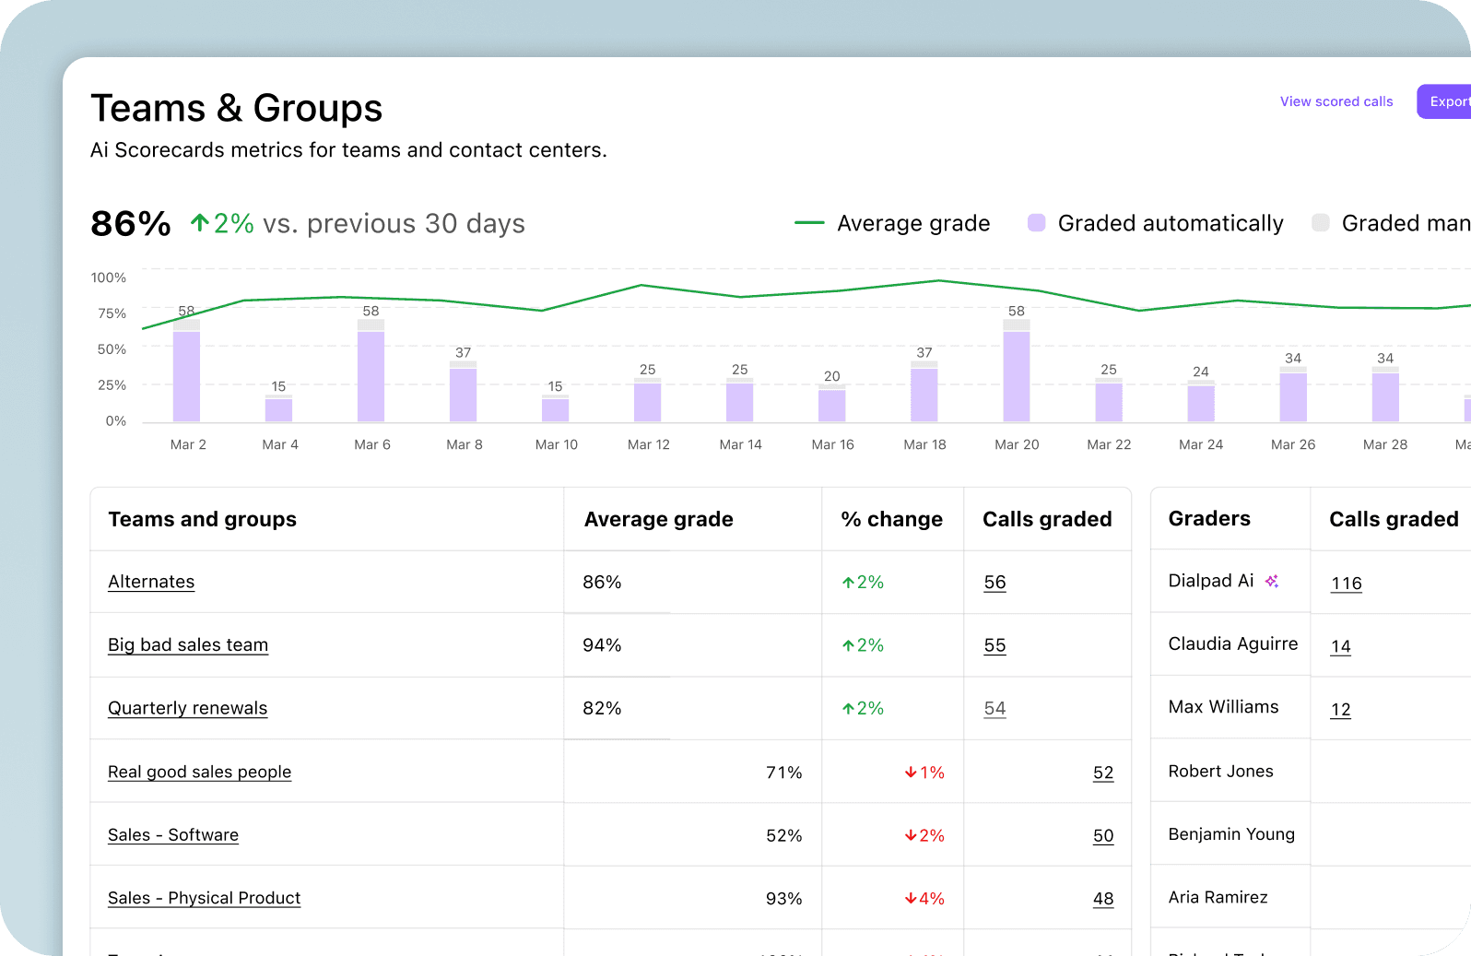The width and height of the screenshot is (1471, 956).
Task: Click the gray Graded manually legend swatch
Action: coord(1320,223)
